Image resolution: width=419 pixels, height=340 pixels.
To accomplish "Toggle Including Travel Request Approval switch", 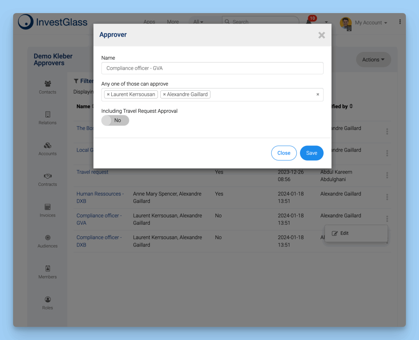I will 115,120.
